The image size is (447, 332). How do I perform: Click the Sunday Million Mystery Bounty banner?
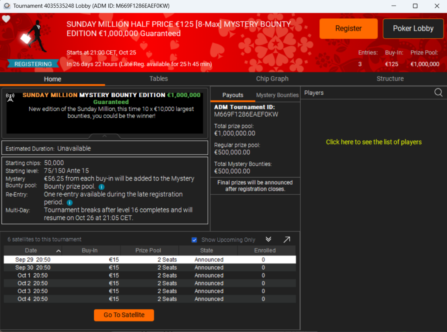[x=105, y=113]
